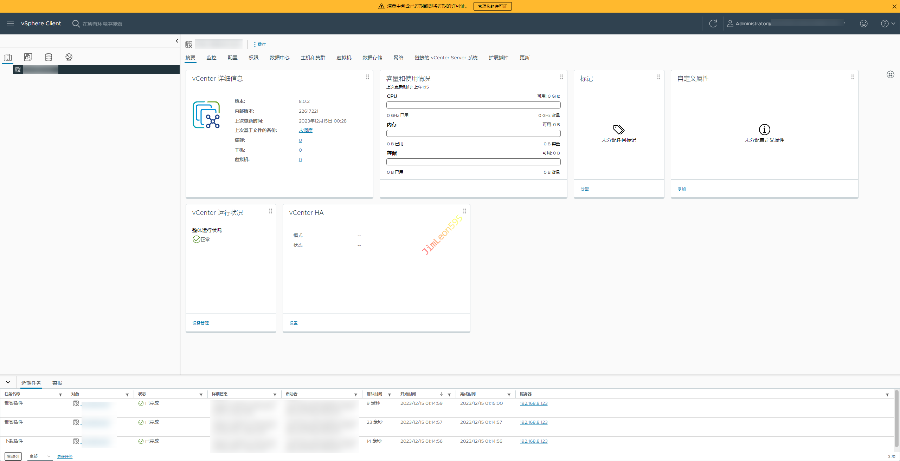Open the vCenter 详细信息 card drag handle menu
The height and width of the screenshot is (461, 900).
368,77
